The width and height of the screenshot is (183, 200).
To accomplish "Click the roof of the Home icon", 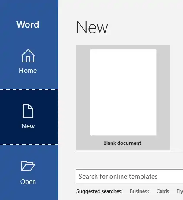I will 28,52.
